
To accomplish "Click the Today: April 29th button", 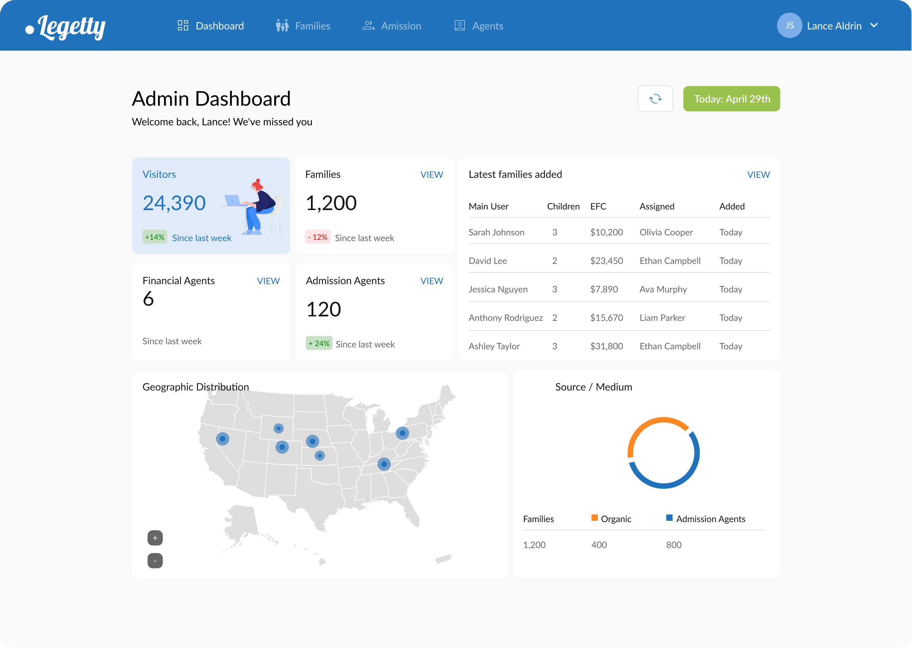I will [x=731, y=99].
